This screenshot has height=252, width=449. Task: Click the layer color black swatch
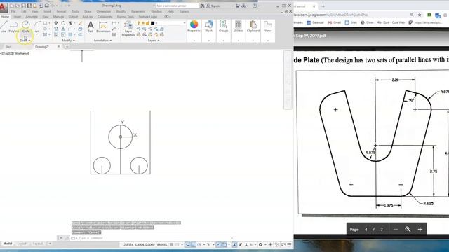point(153,23)
